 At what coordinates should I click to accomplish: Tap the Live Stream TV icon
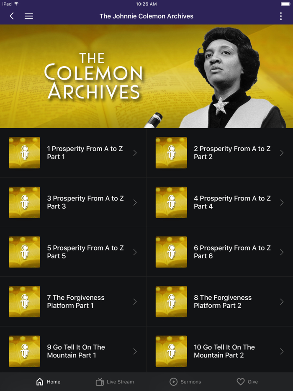point(100,382)
